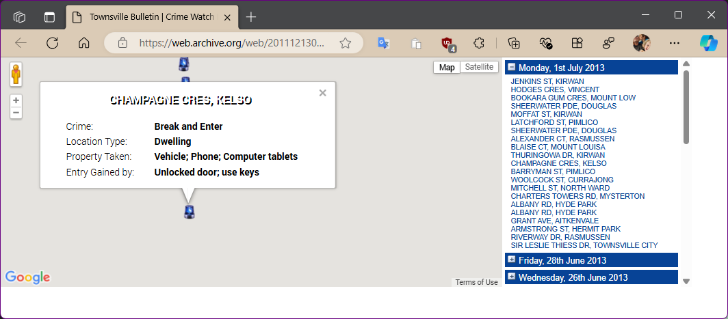Viewport: 728px width, 319px height.
Task: Click the Terms of Use link
Action: coord(477,282)
